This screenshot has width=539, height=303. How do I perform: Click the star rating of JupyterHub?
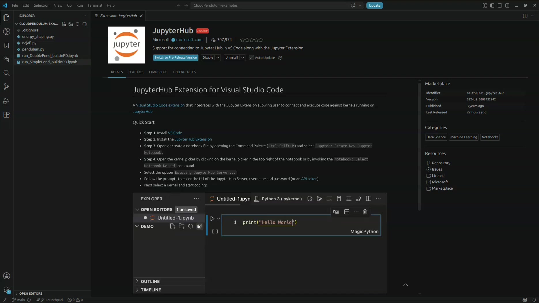[252, 40]
